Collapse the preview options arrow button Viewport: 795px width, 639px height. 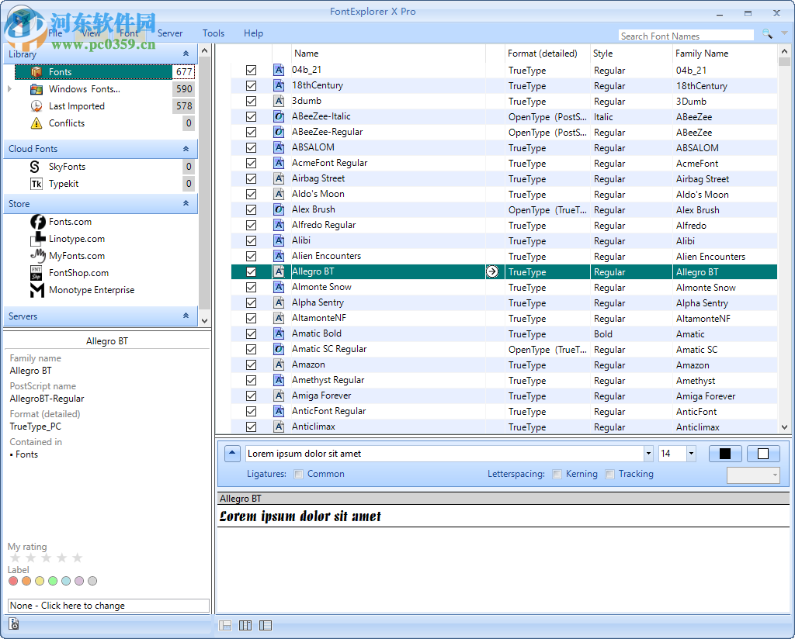[x=232, y=453]
